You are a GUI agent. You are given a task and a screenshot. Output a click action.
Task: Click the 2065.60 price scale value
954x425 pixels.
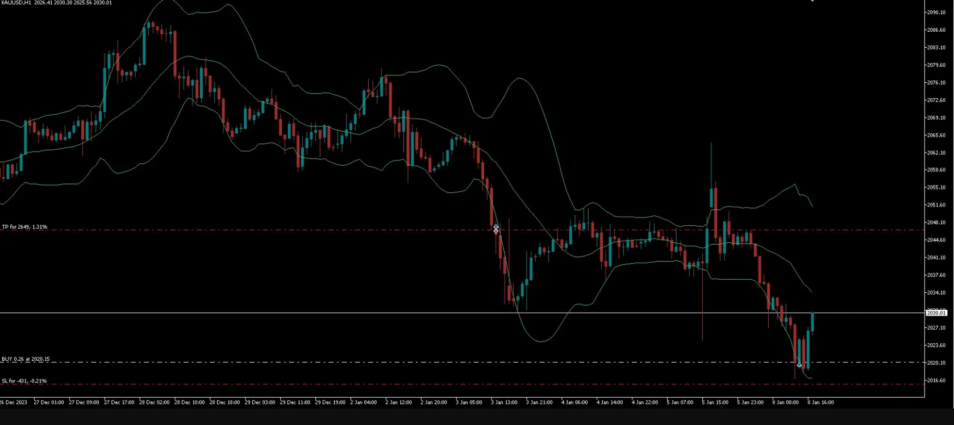point(936,135)
